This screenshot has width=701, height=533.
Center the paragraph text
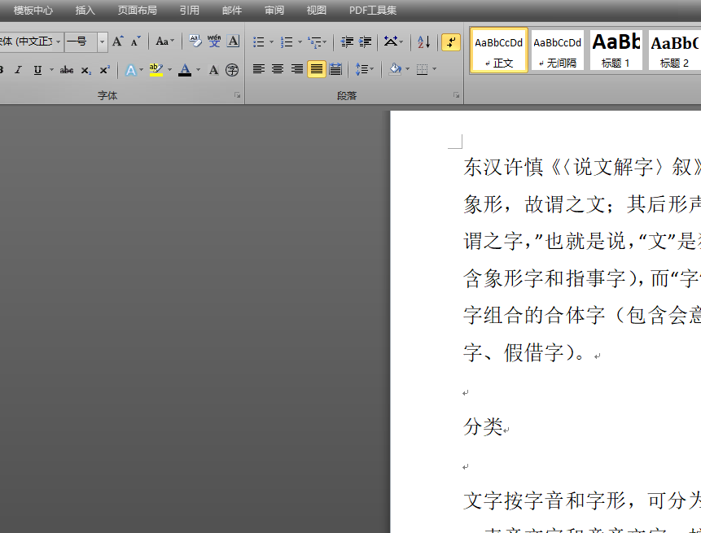pyautogui.click(x=278, y=69)
